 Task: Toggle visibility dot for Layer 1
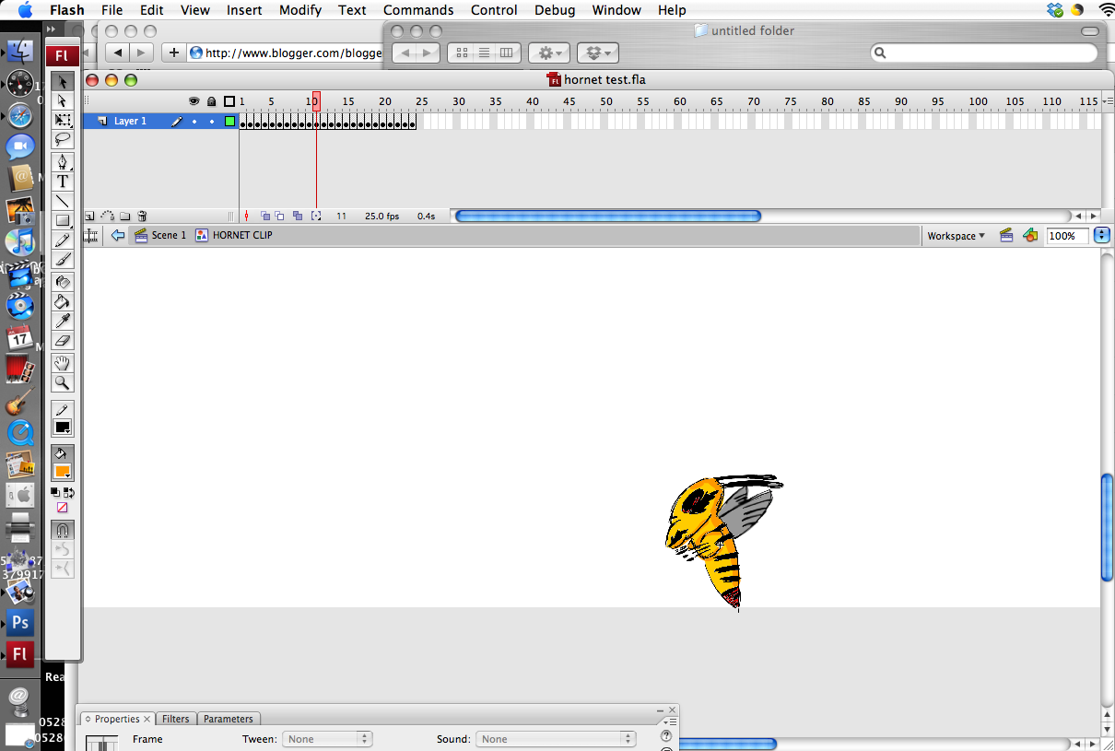(194, 122)
